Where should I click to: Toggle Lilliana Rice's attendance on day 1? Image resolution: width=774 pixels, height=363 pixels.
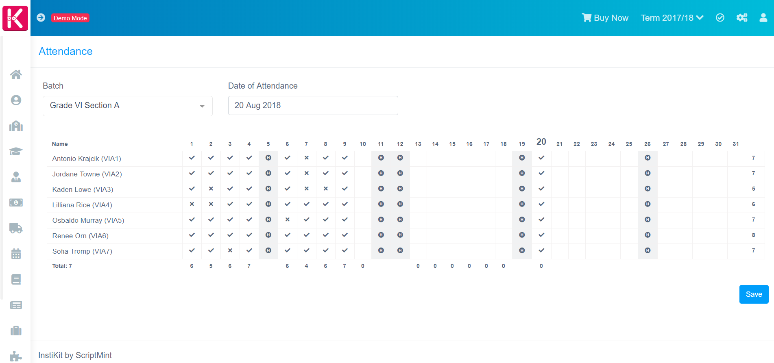pos(192,204)
